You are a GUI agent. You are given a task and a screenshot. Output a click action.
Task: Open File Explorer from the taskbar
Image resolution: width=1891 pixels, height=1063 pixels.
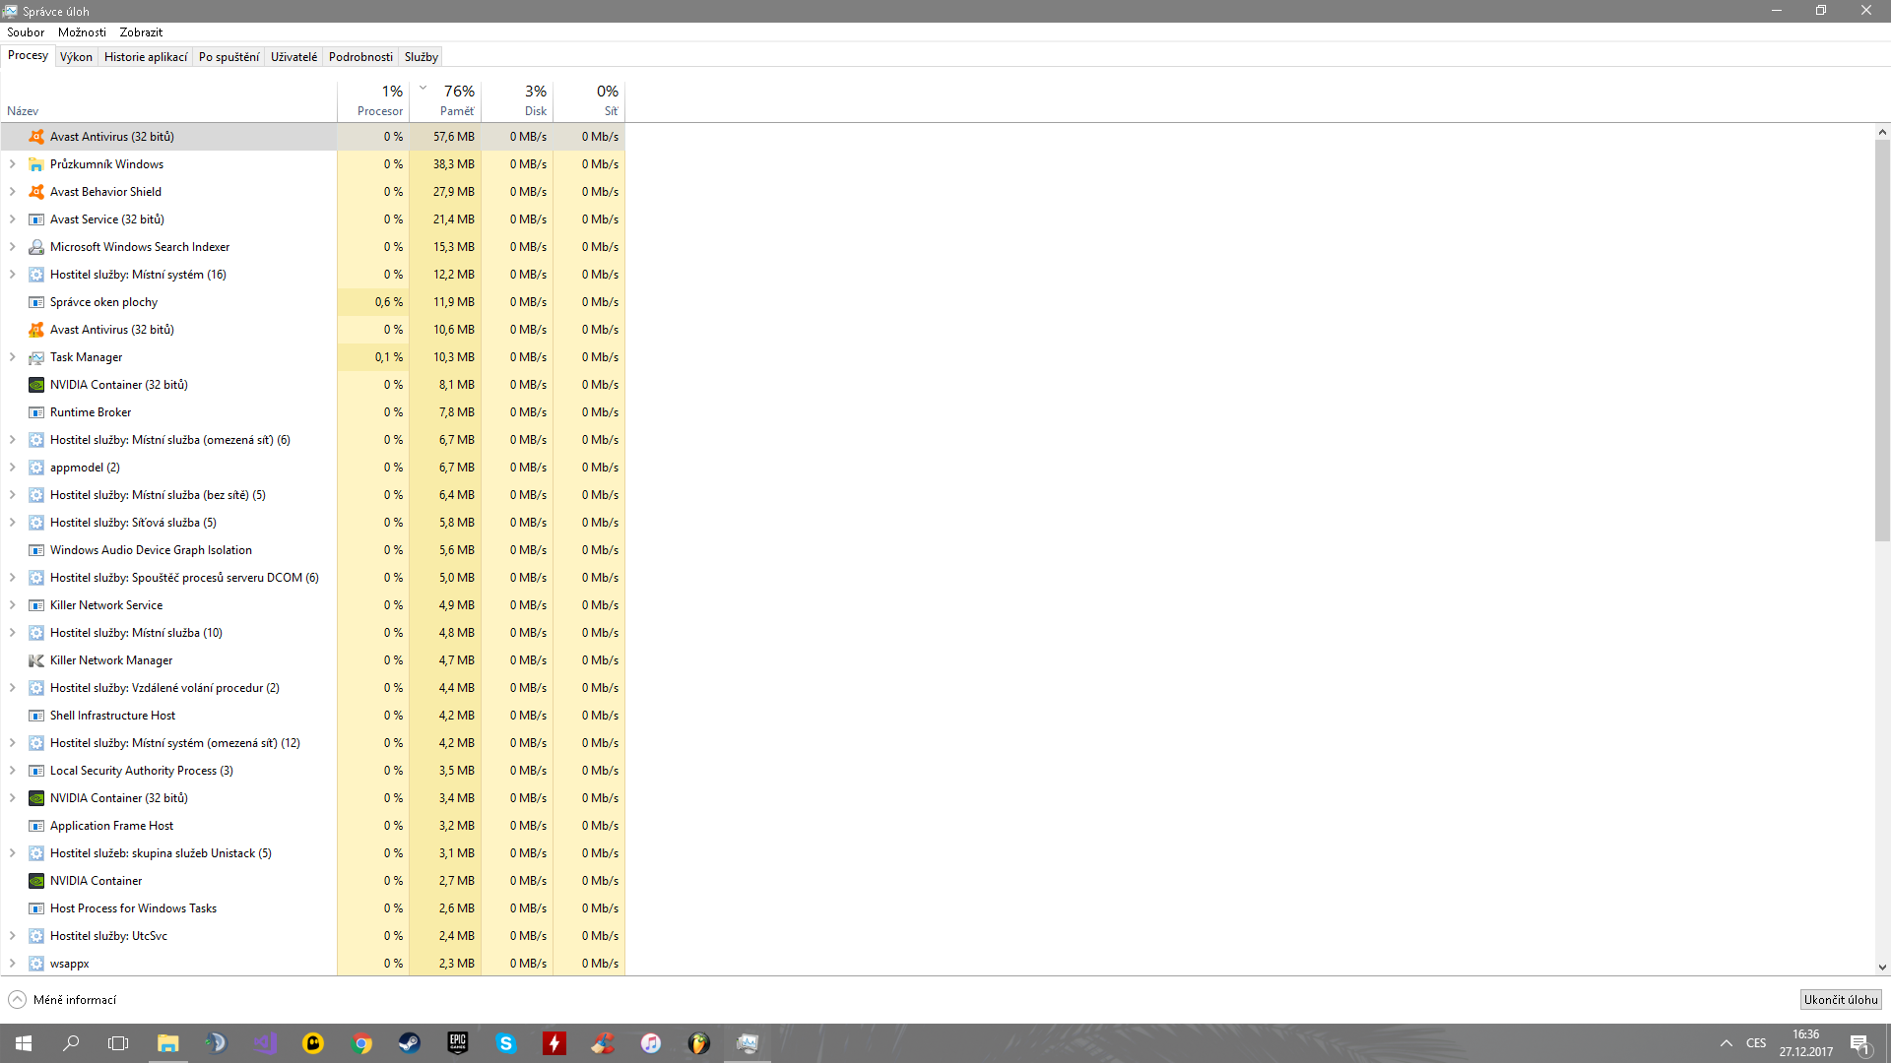point(168,1043)
